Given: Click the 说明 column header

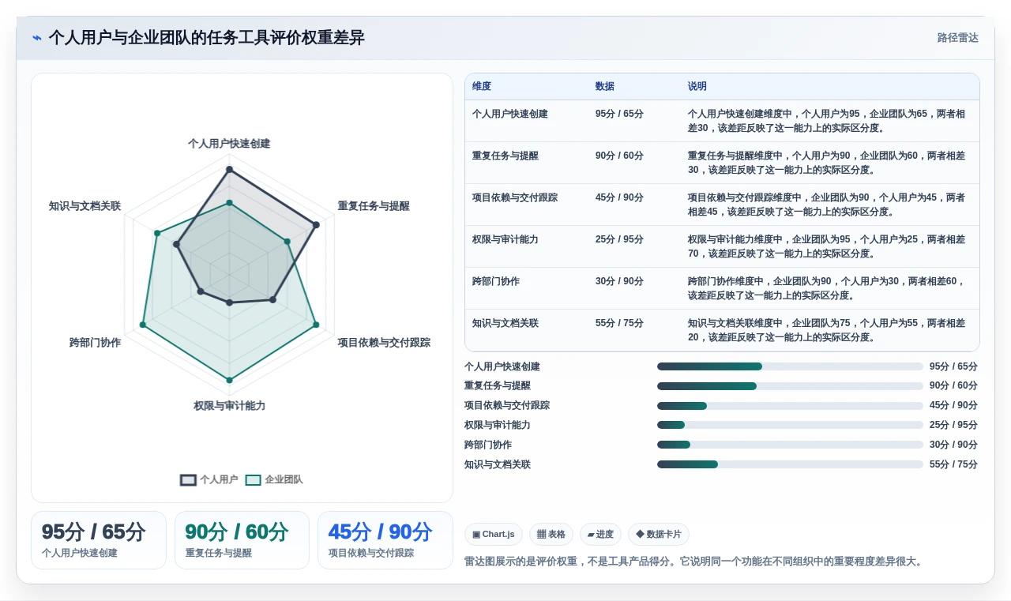Looking at the screenshot, I should click(x=697, y=86).
